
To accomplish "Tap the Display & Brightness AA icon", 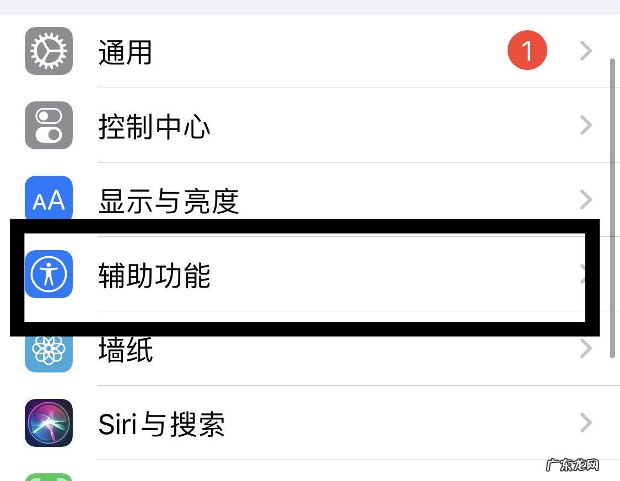I will point(48,199).
